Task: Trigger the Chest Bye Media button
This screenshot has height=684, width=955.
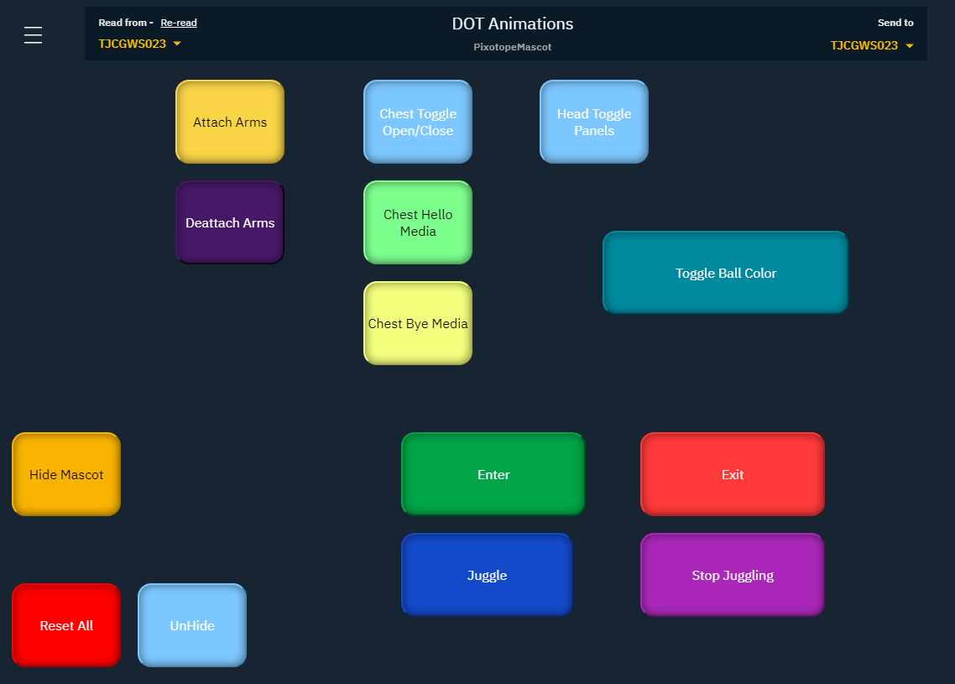Action: coord(418,324)
